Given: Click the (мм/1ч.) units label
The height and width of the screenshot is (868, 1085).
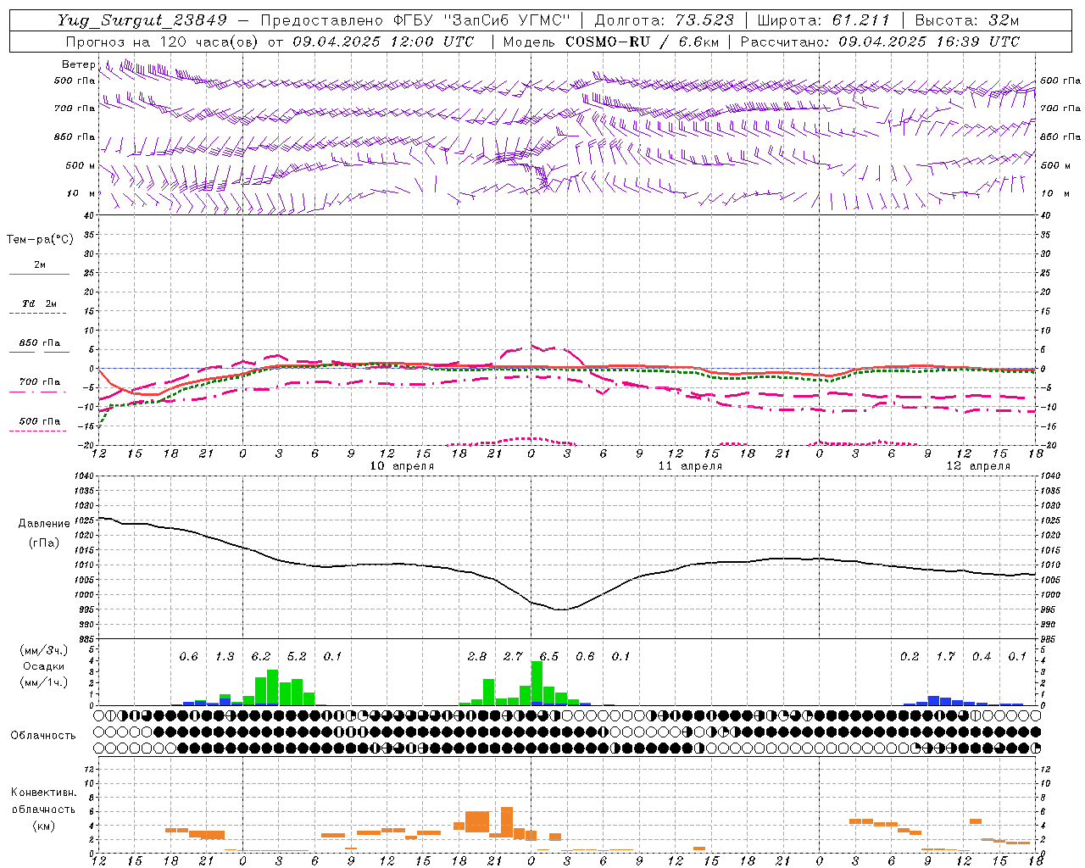Looking at the screenshot, I should (43, 682).
